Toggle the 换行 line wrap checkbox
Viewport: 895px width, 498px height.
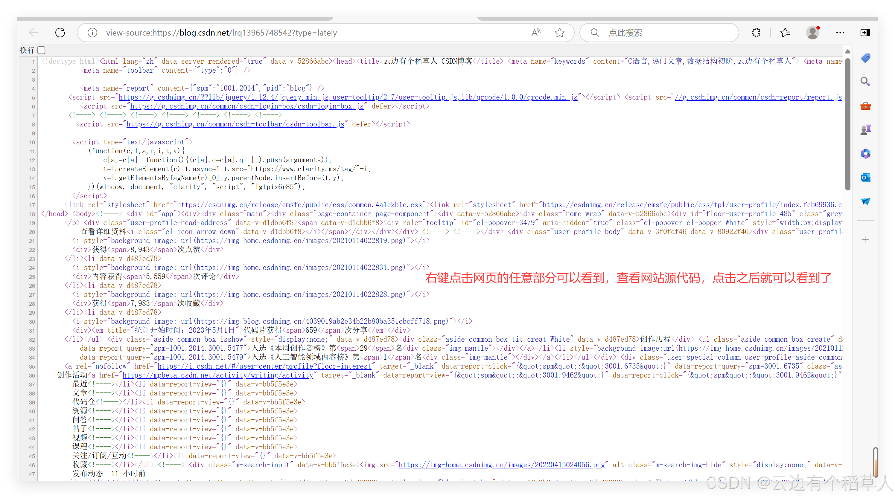[x=41, y=50]
